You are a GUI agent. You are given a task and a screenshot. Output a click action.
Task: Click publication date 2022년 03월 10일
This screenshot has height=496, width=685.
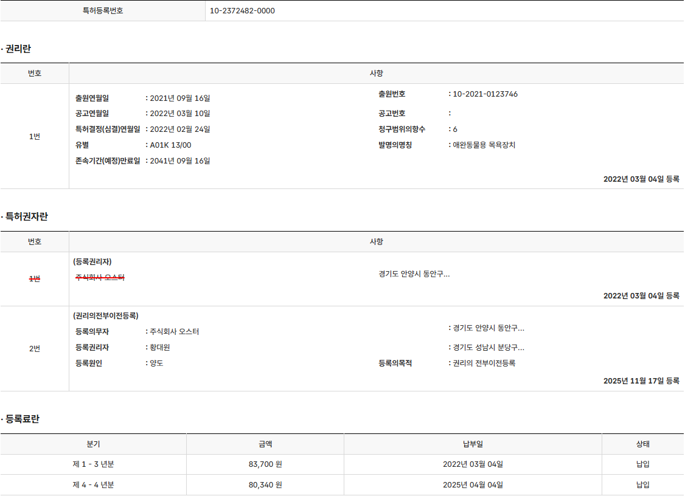179,114
